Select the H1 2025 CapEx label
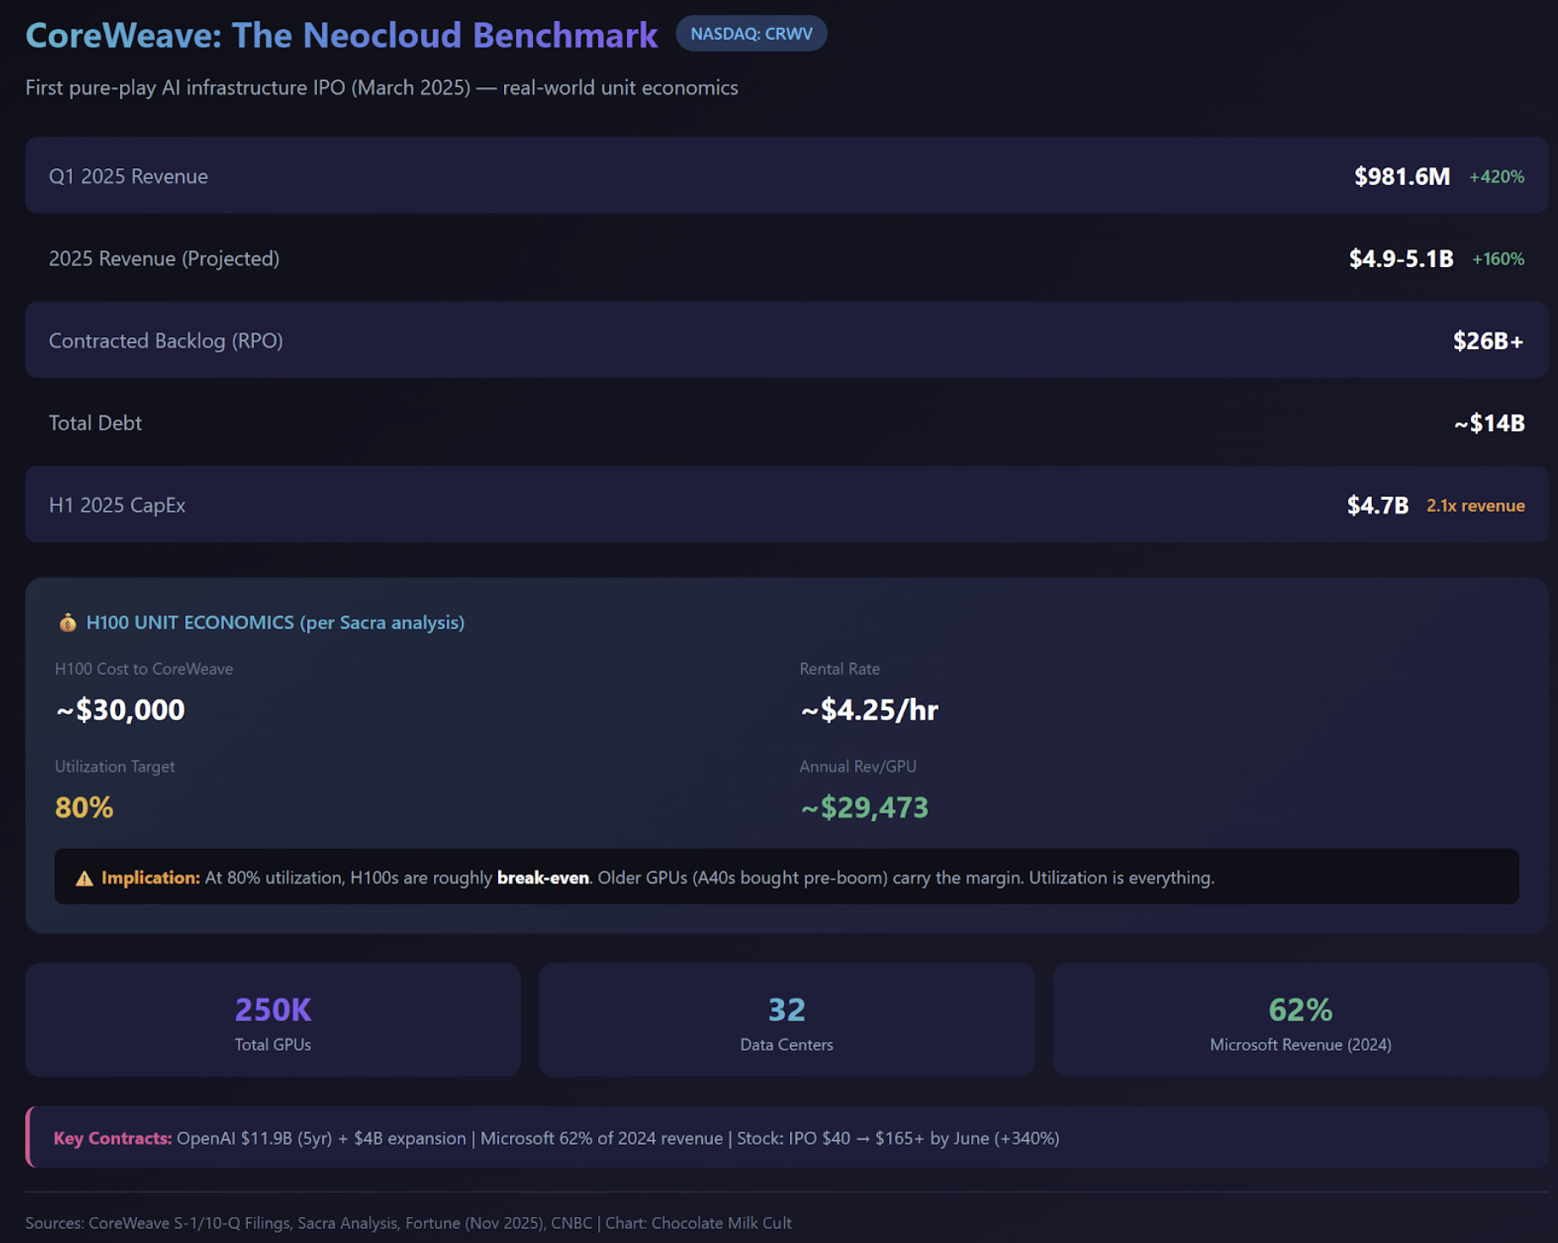The width and height of the screenshot is (1558, 1243). click(x=117, y=505)
